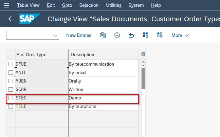Select the STEC row checkbox
Screen dimensions: 220x137
[11, 98]
